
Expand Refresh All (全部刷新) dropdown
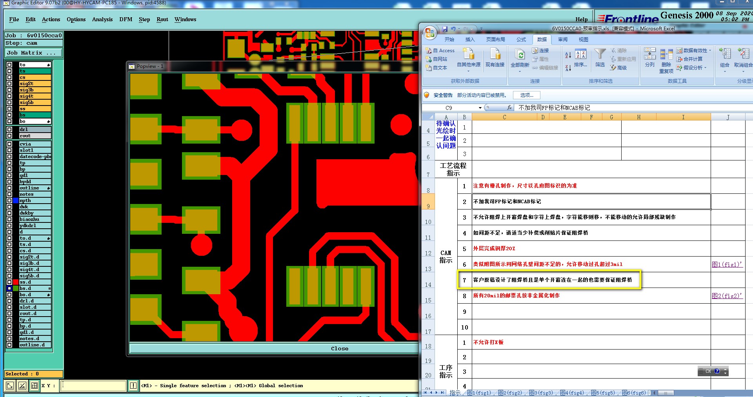(x=520, y=71)
